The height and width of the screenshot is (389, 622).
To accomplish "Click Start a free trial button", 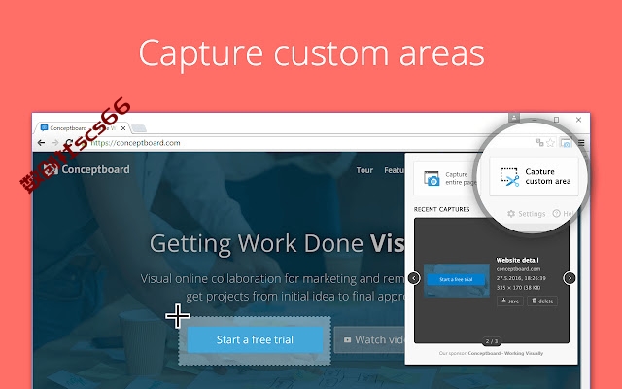I will [255, 339].
